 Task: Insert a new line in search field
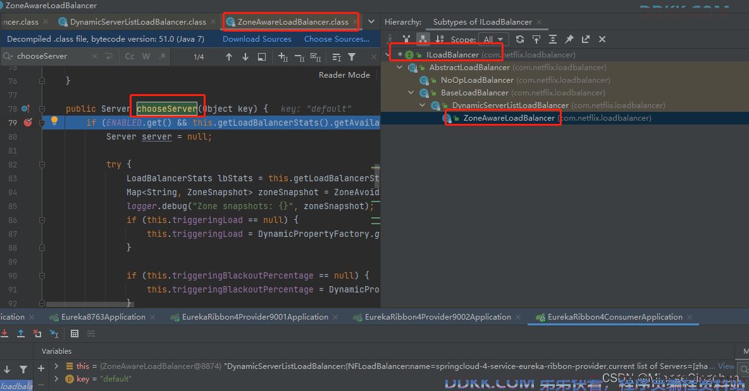click(109, 56)
